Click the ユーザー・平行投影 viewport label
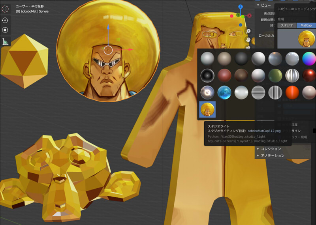The image size is (316, 225). point(30,6)
